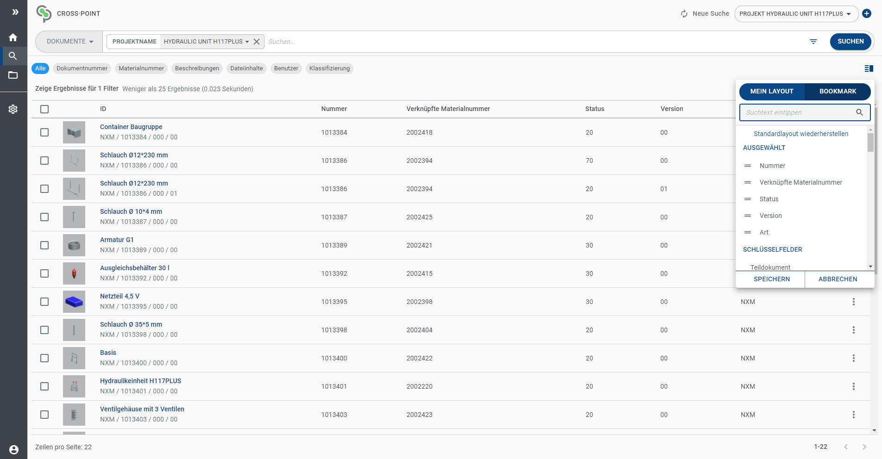Click the Netzteil 4,5 V thumbnail

click(x=74, y=302)
